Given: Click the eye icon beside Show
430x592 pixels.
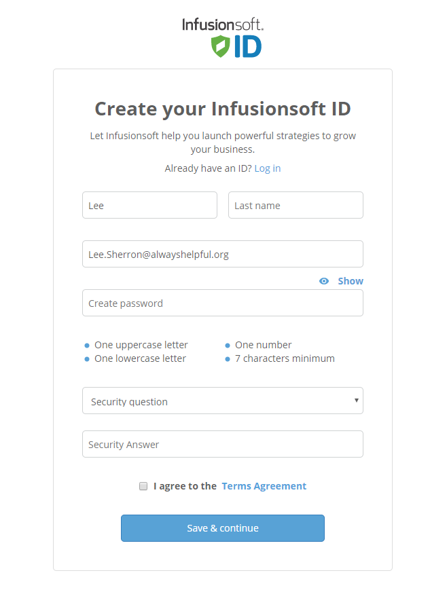Looking at the screenshot, I should point(324,281).
